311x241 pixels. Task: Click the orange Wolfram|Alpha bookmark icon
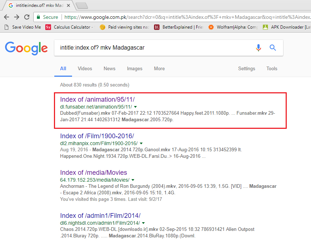(x=211, y=27)
